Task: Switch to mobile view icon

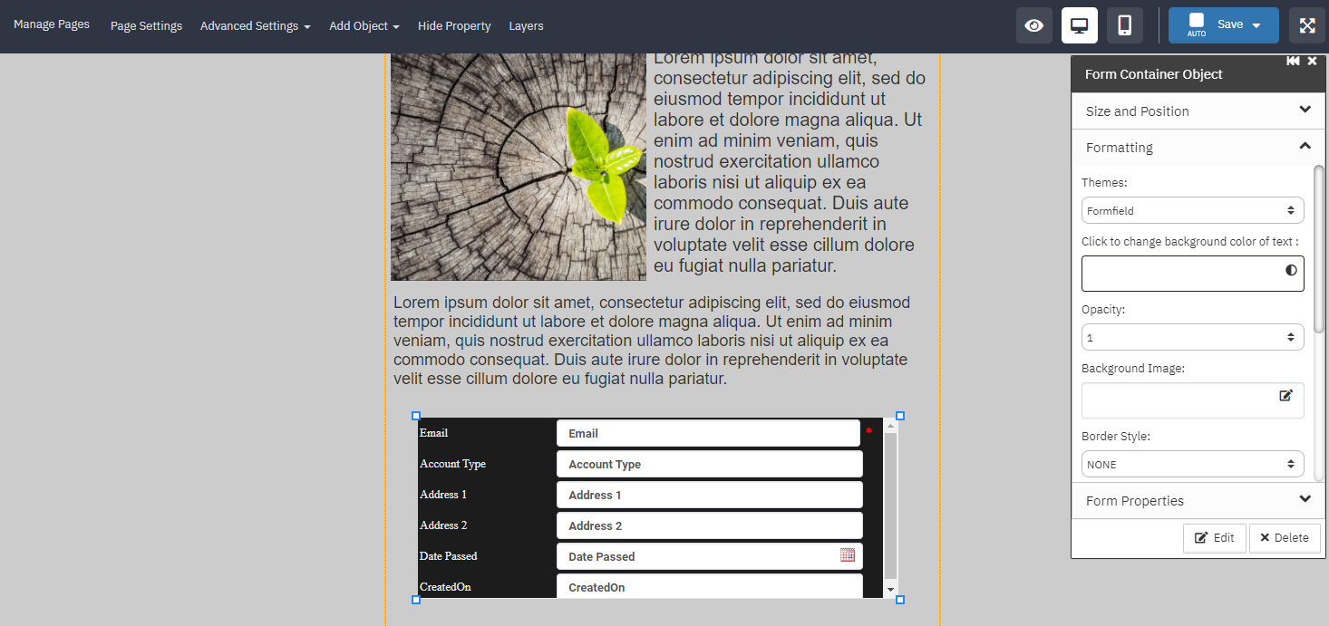Action: tap(1125, 25)
